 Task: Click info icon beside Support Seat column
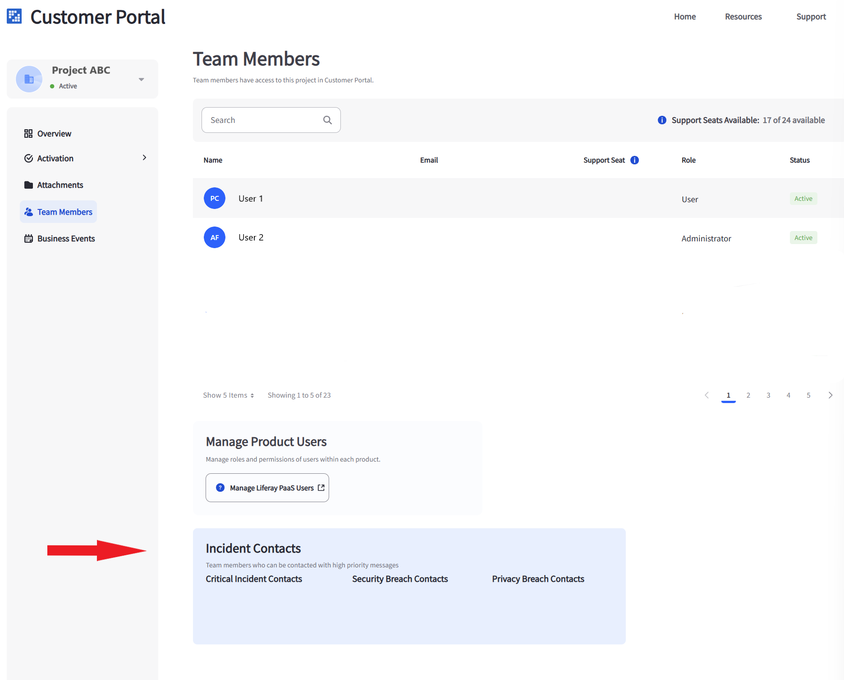point(634,160)
